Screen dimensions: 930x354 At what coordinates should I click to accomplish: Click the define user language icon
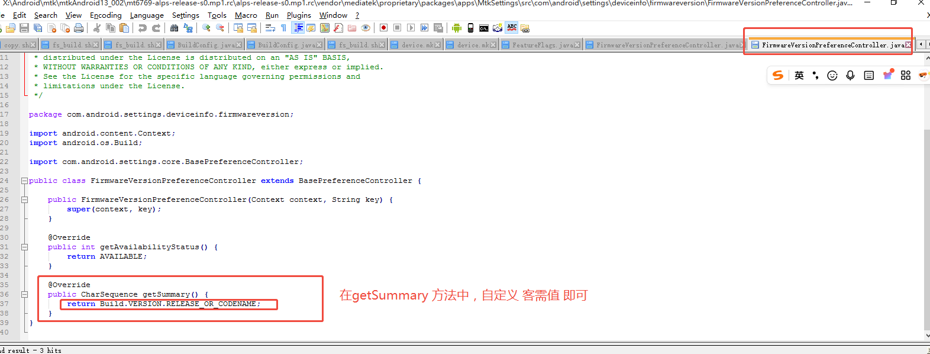(x=311, y=28)
